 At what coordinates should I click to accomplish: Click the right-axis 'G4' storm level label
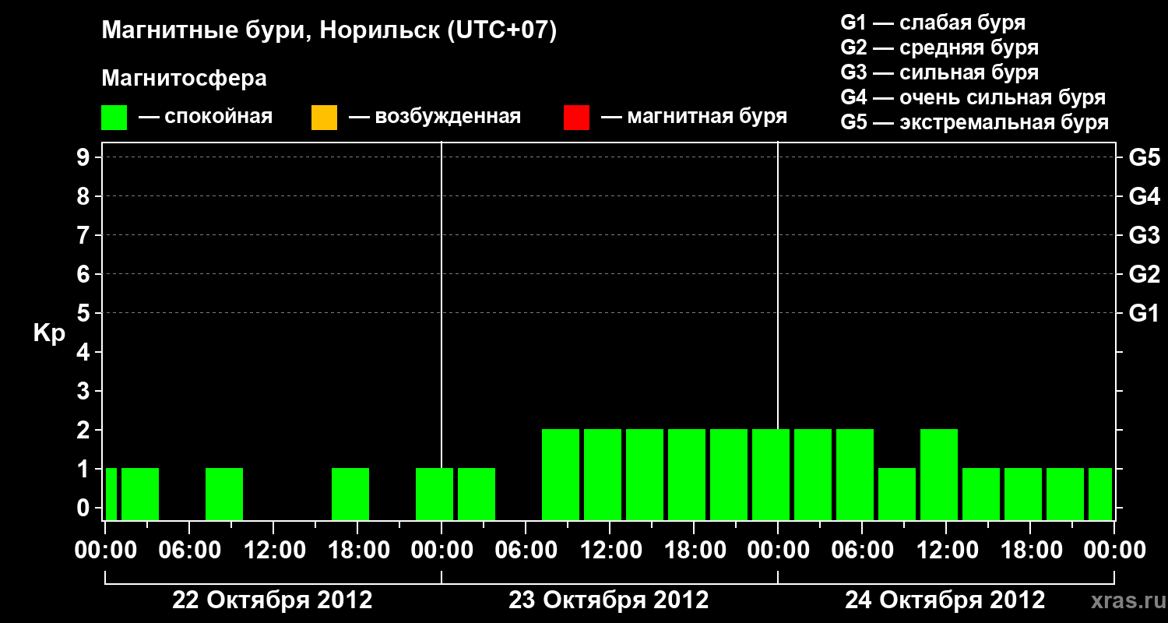click(x=1144, y=196)
